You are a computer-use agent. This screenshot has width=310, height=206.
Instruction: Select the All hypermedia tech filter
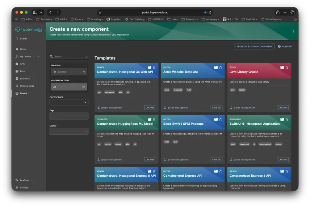(69, 87)
